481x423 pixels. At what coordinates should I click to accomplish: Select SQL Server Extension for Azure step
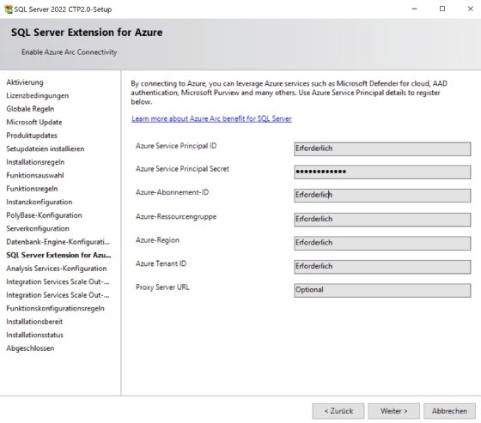coord(58,255)
